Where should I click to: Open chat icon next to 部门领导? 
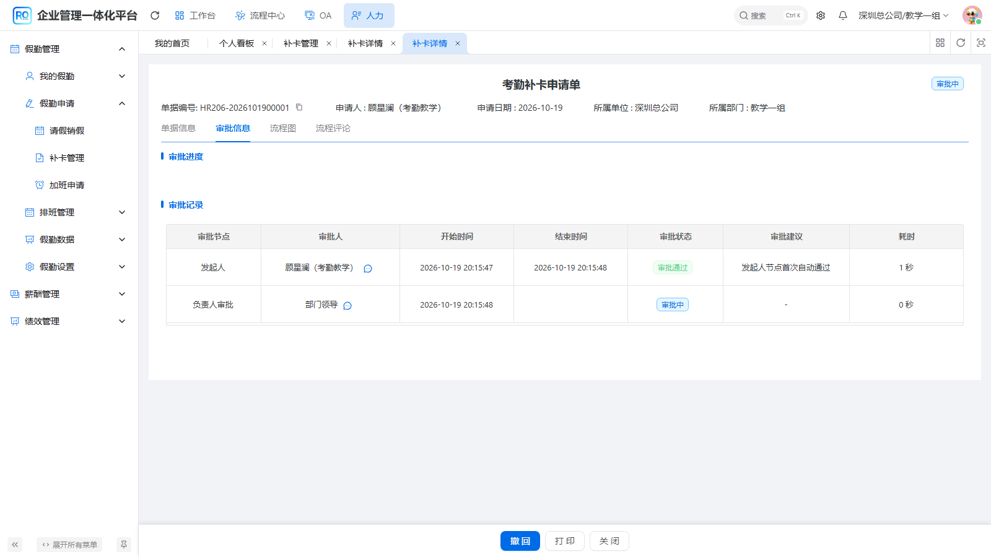tap(347, 306)
